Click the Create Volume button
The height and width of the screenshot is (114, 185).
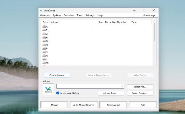click(x=57, y=75)
